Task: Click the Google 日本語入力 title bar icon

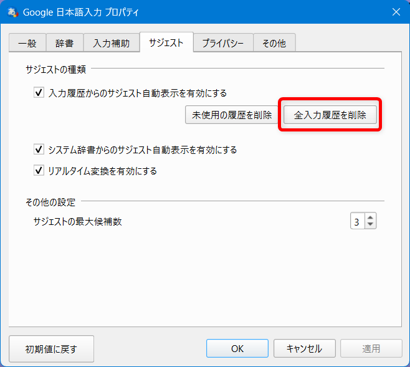Action: [x=12, y=12]
